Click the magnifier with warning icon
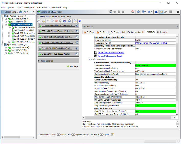Viewport: 181px width, 144px height. [75, 21]
